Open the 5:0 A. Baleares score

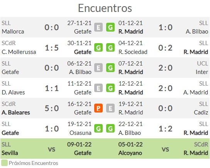tap(52, 108)
